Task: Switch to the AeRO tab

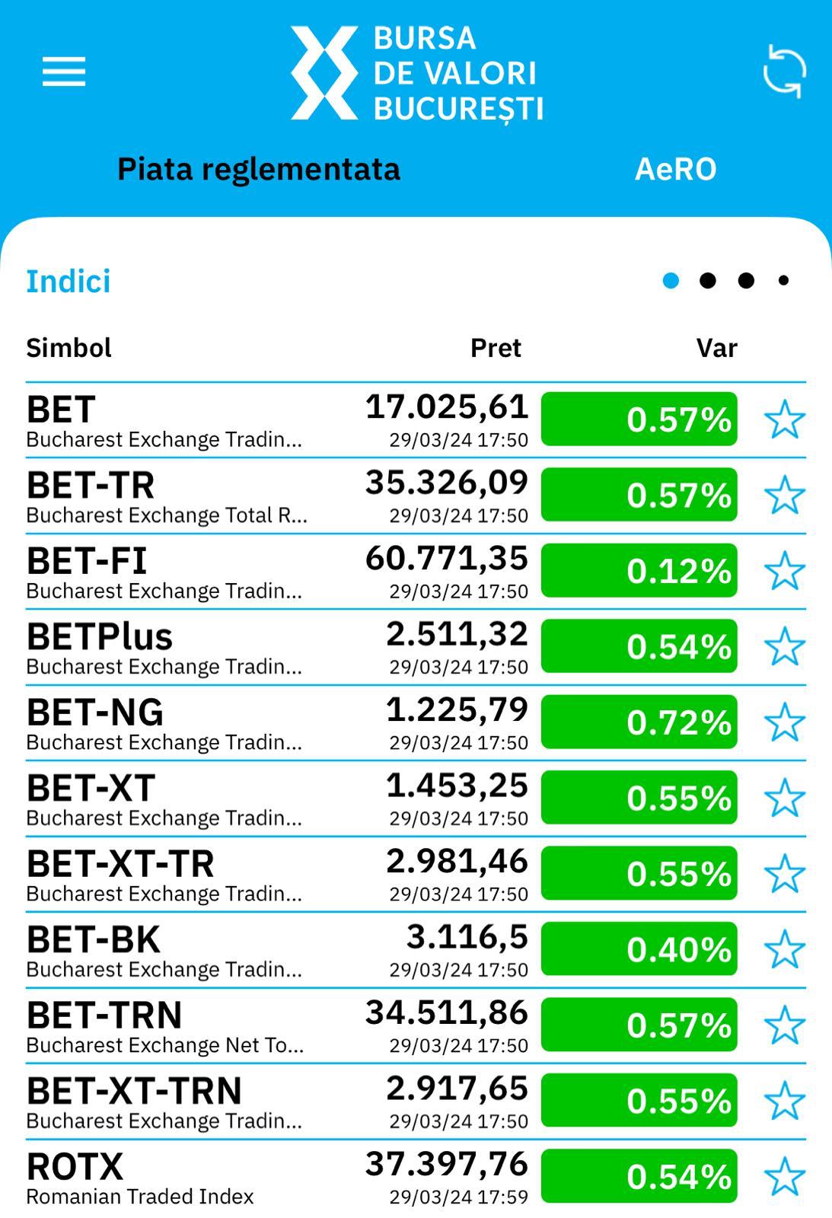Action: [x=676, y=169]
